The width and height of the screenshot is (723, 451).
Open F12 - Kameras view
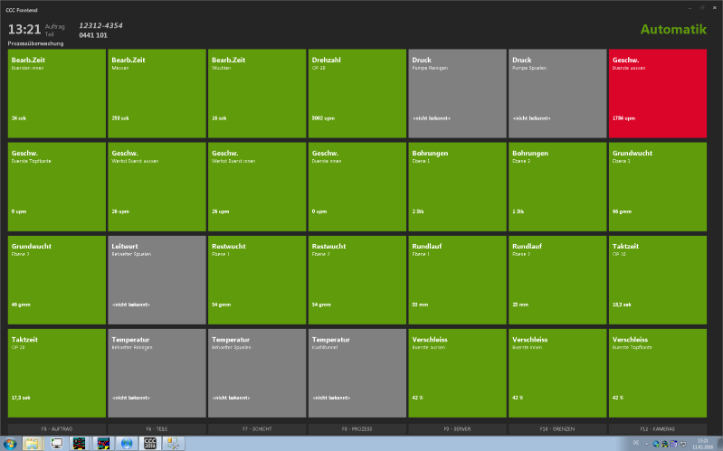658,428
